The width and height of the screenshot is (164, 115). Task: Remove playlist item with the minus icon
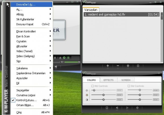[118, 66]
